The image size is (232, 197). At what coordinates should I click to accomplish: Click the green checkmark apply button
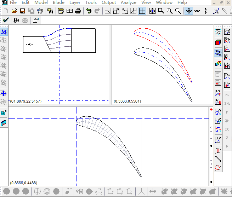coord(6,20)
